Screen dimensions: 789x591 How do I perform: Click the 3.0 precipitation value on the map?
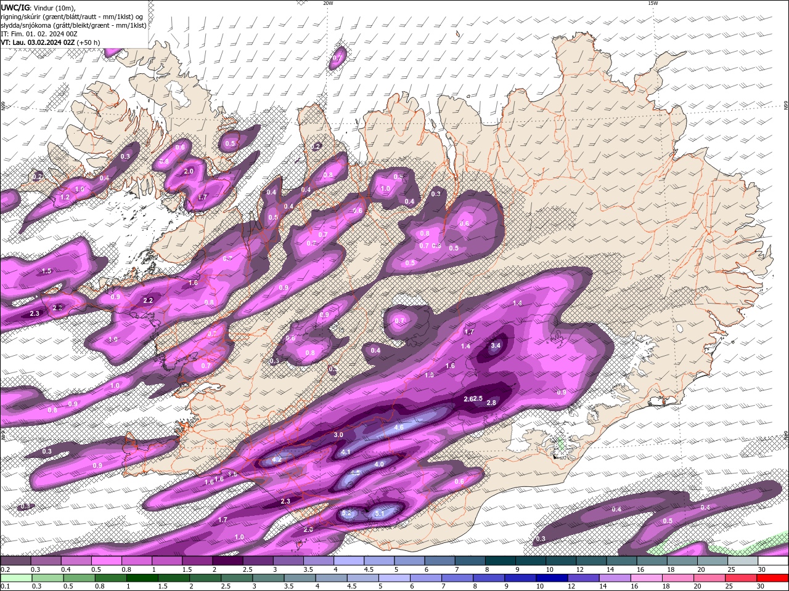click(338, 435)
